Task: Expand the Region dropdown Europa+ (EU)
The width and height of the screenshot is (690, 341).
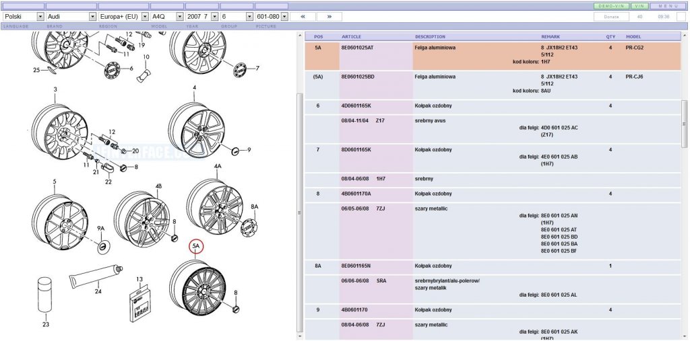Action: (x=123, y=16)
